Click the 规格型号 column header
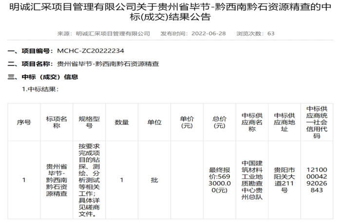The width and height of the screenshot is (341, 223). (x=89, y=122)
